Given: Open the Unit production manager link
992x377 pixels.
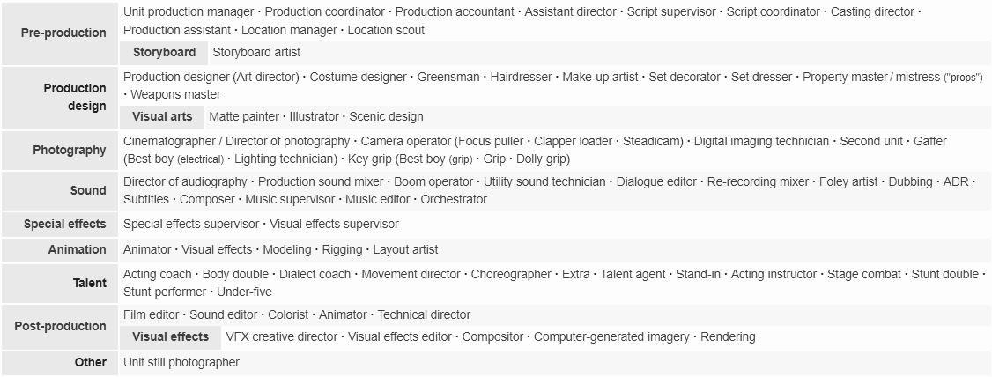Looking at the screenshot, I should pyautogui.click(x=189, y=12).
